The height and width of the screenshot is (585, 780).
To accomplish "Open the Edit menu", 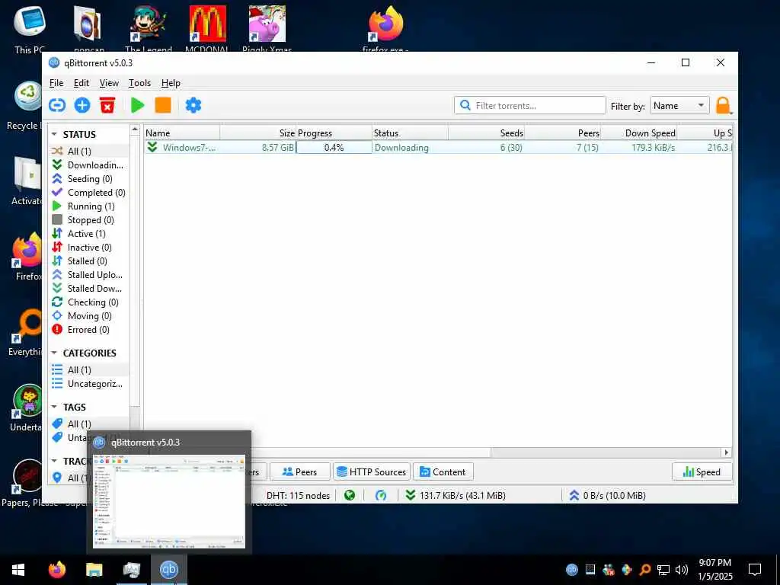I will pyautogui.click(x=81, y=83).
